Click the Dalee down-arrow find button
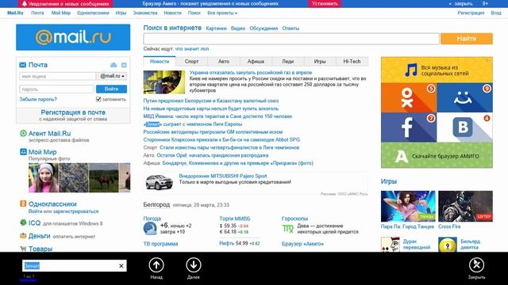This screenshot has width=508, height=285. point(194,265)
